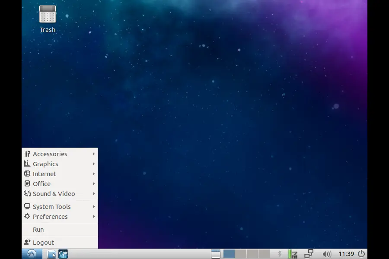This screenshot has width=389, height=259.
Task: Click the green battery indicator icon
Action: (290, 254)
